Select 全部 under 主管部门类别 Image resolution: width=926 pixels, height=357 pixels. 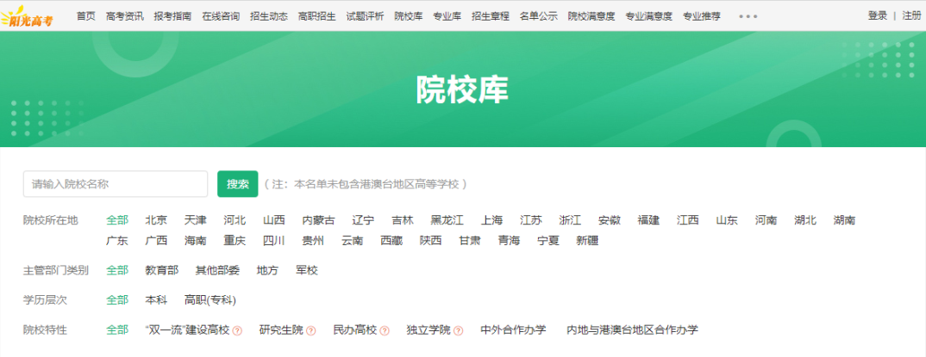tap(117, 270)
